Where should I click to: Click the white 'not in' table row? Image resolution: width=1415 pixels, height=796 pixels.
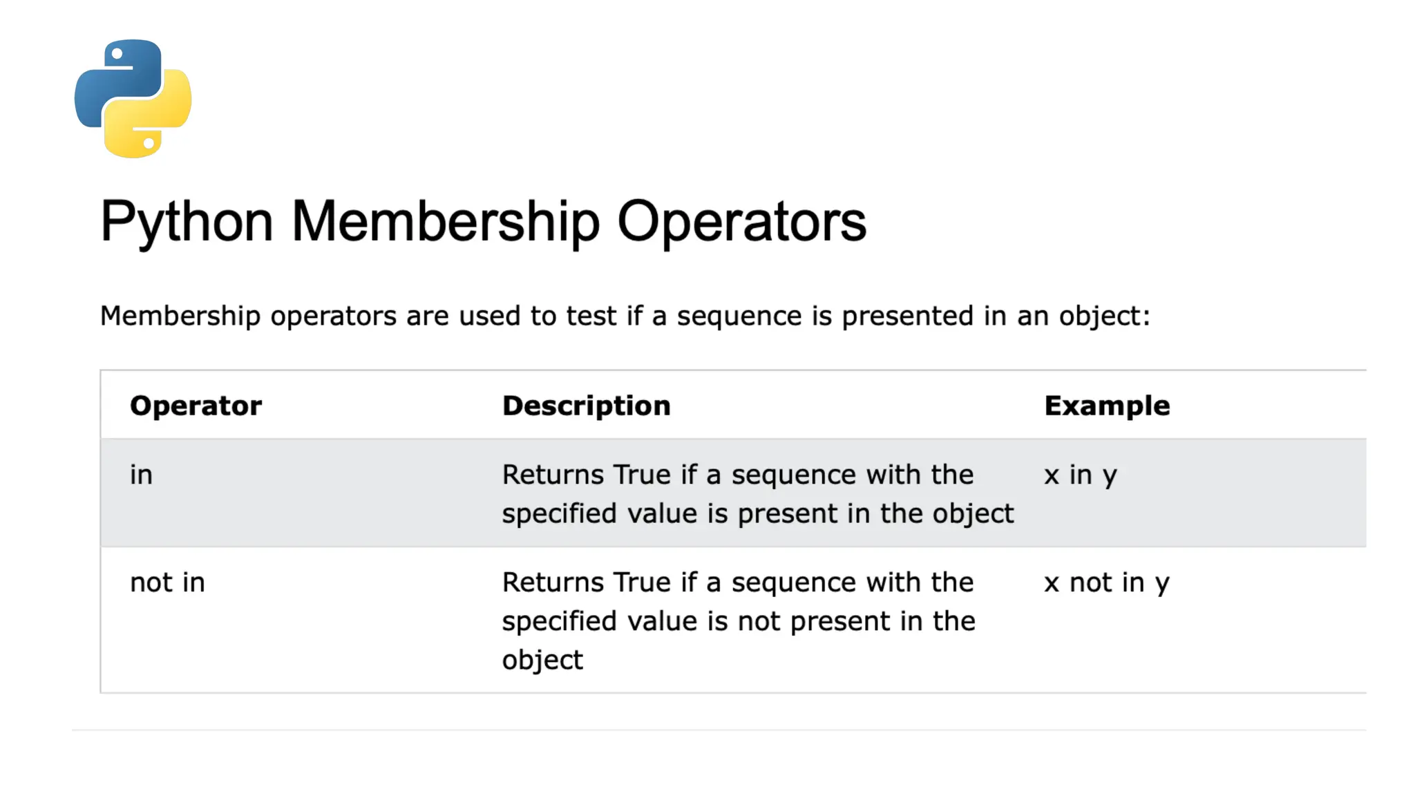733,620
